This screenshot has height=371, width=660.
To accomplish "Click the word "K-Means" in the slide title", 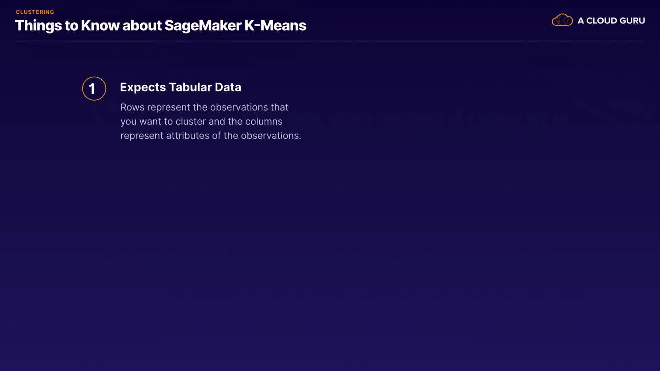I will (275, 25).
